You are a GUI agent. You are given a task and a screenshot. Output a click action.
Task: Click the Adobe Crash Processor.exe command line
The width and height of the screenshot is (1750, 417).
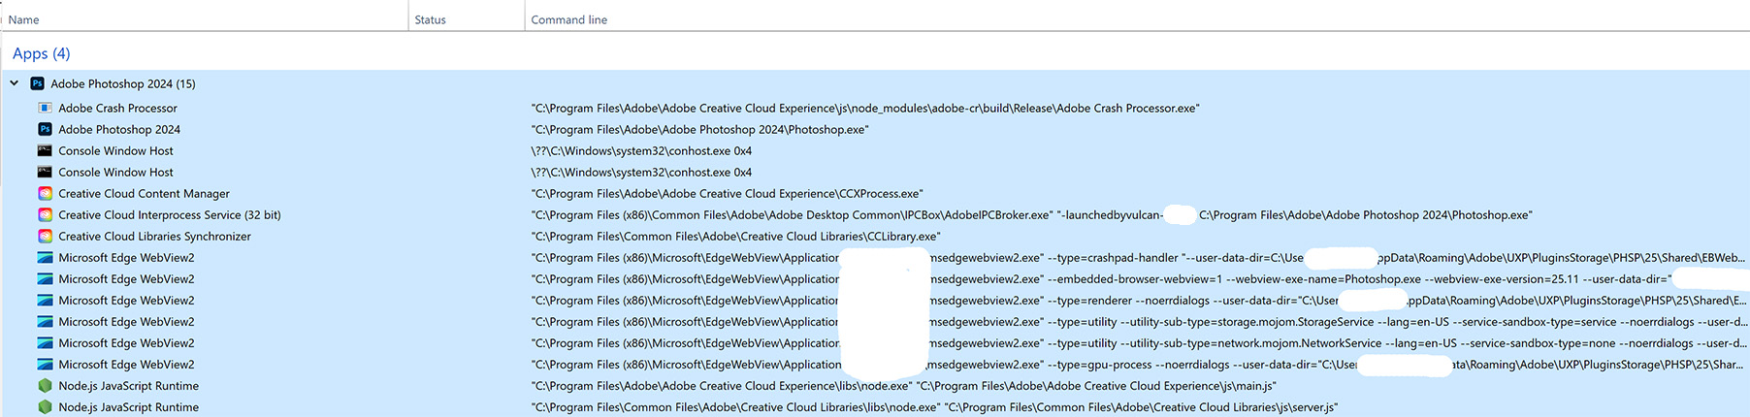(x=865, y=108)
